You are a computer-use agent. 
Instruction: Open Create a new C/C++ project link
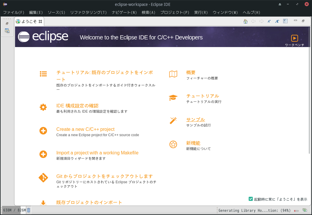(85, 129)
